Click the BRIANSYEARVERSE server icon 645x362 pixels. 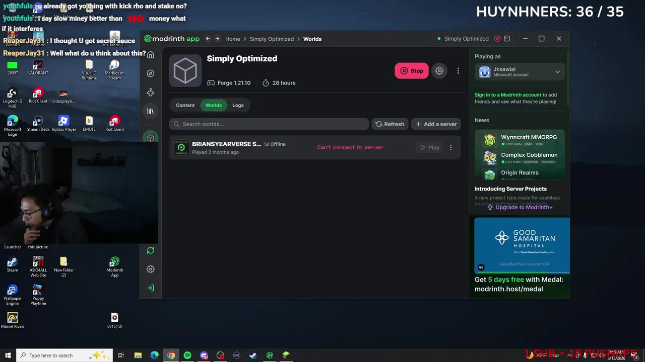[181, 147]
